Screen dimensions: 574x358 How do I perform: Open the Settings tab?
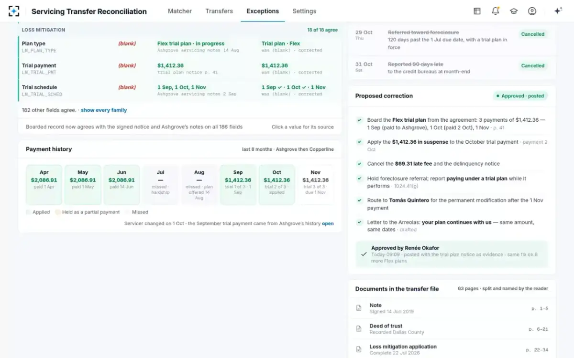tap(304, 11)
